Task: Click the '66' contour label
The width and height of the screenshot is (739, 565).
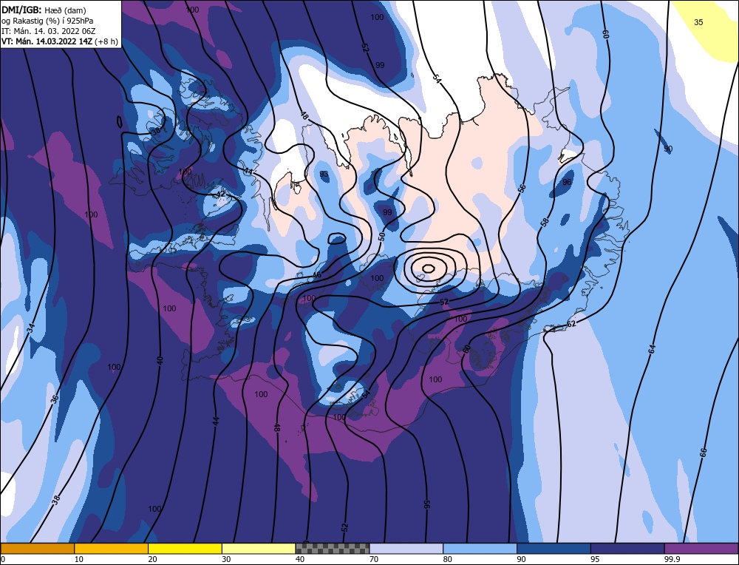Action: 704,453
